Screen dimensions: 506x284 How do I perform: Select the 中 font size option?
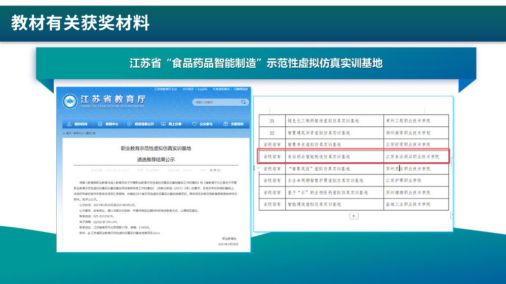(x=215, y=170)
